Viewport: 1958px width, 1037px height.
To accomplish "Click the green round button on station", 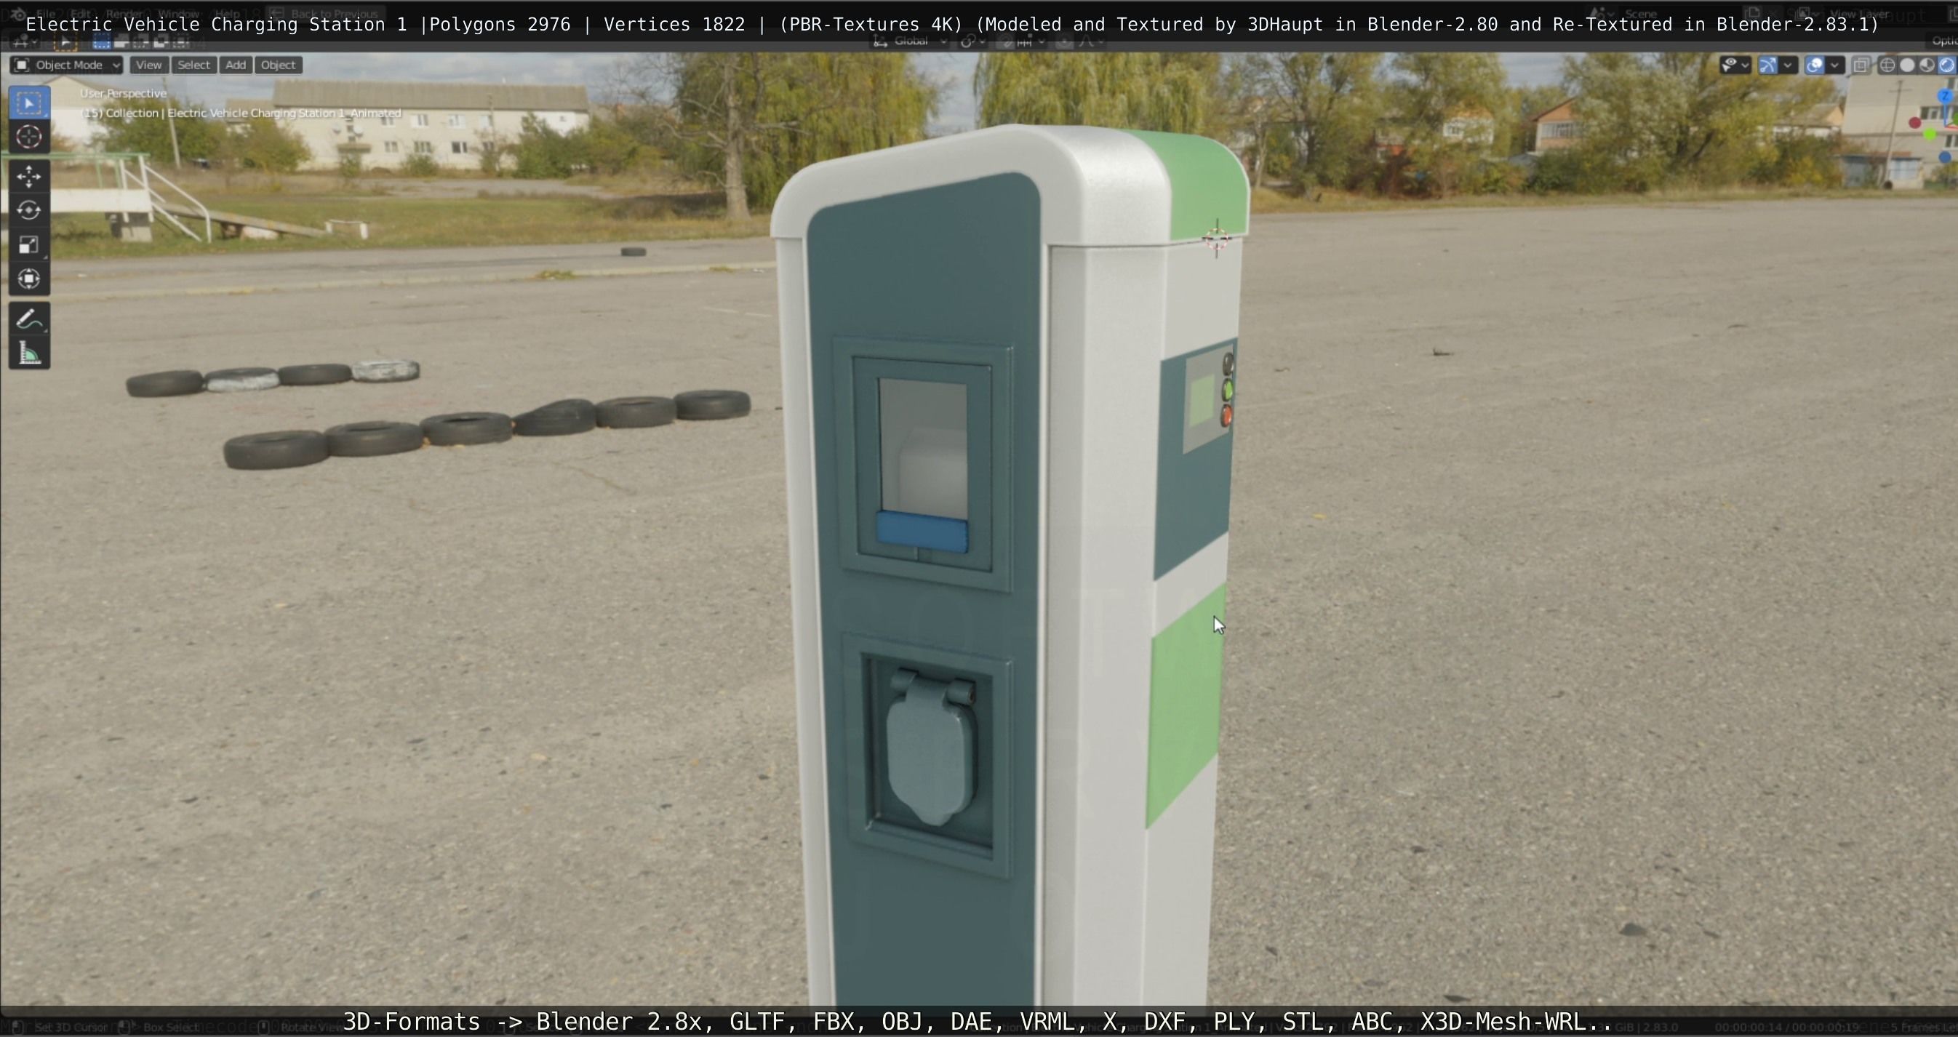I will [1227, 391].
